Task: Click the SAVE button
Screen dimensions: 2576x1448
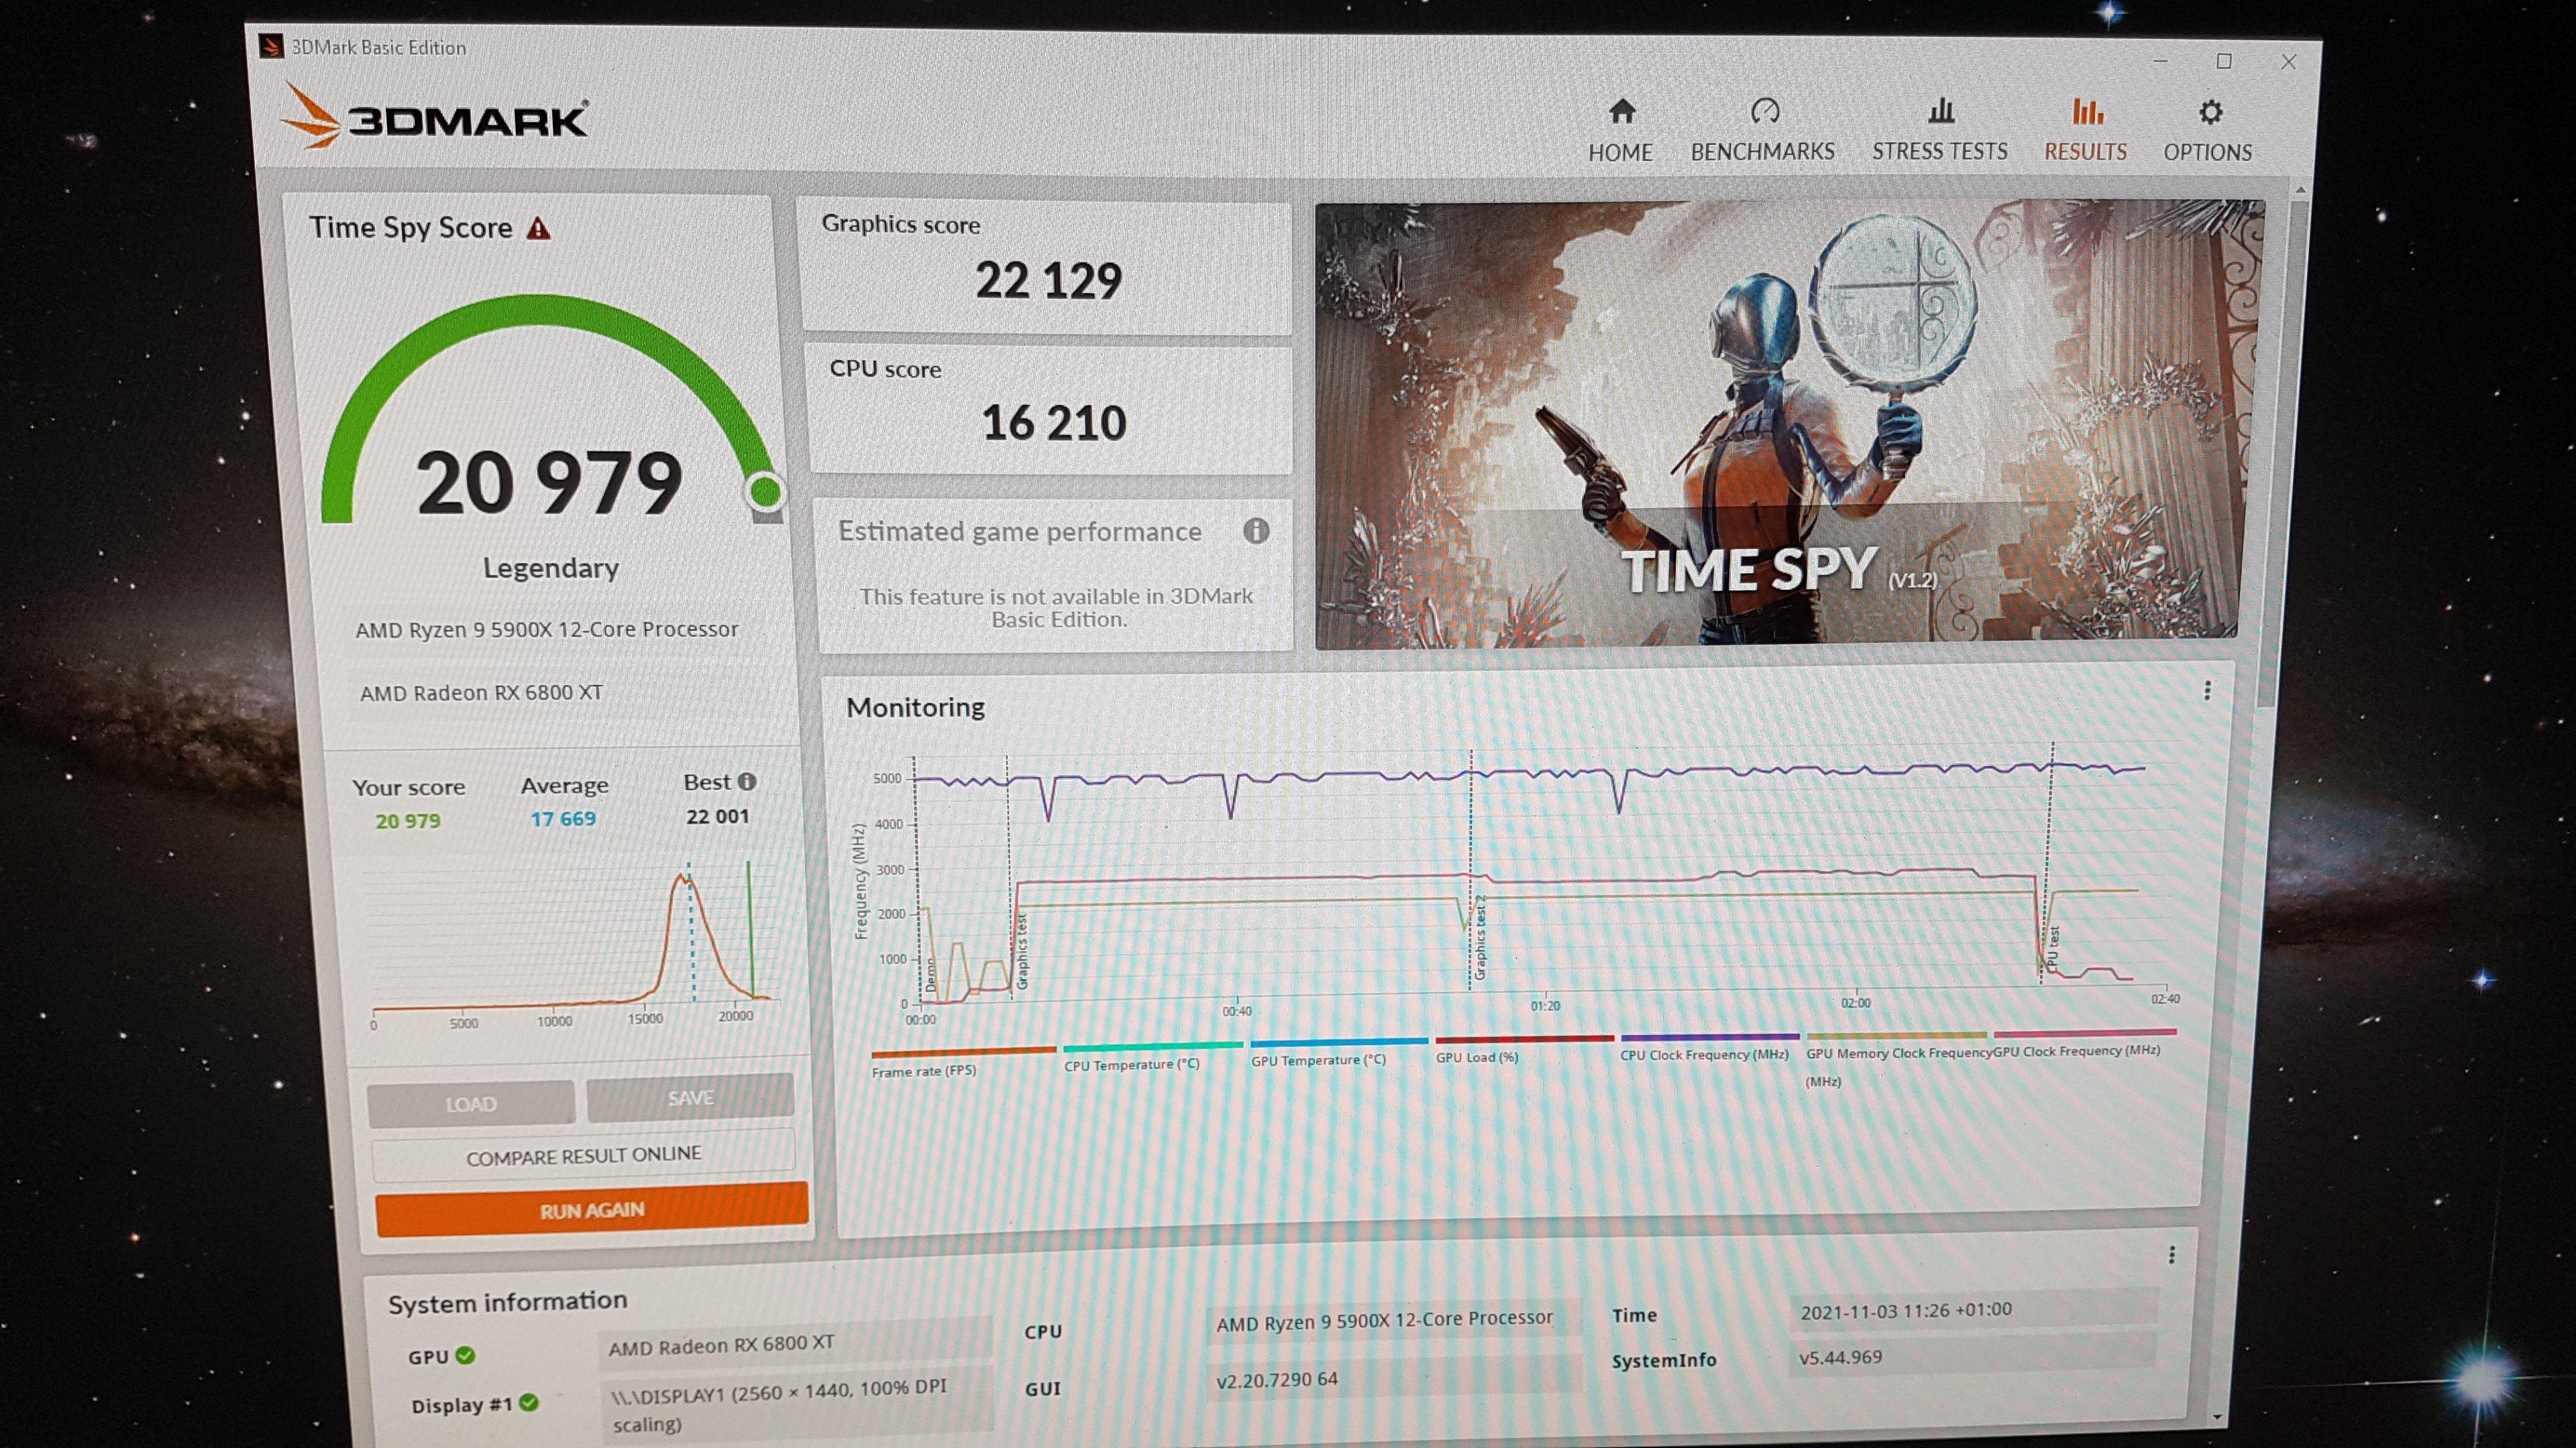Action: (690, 1097)
